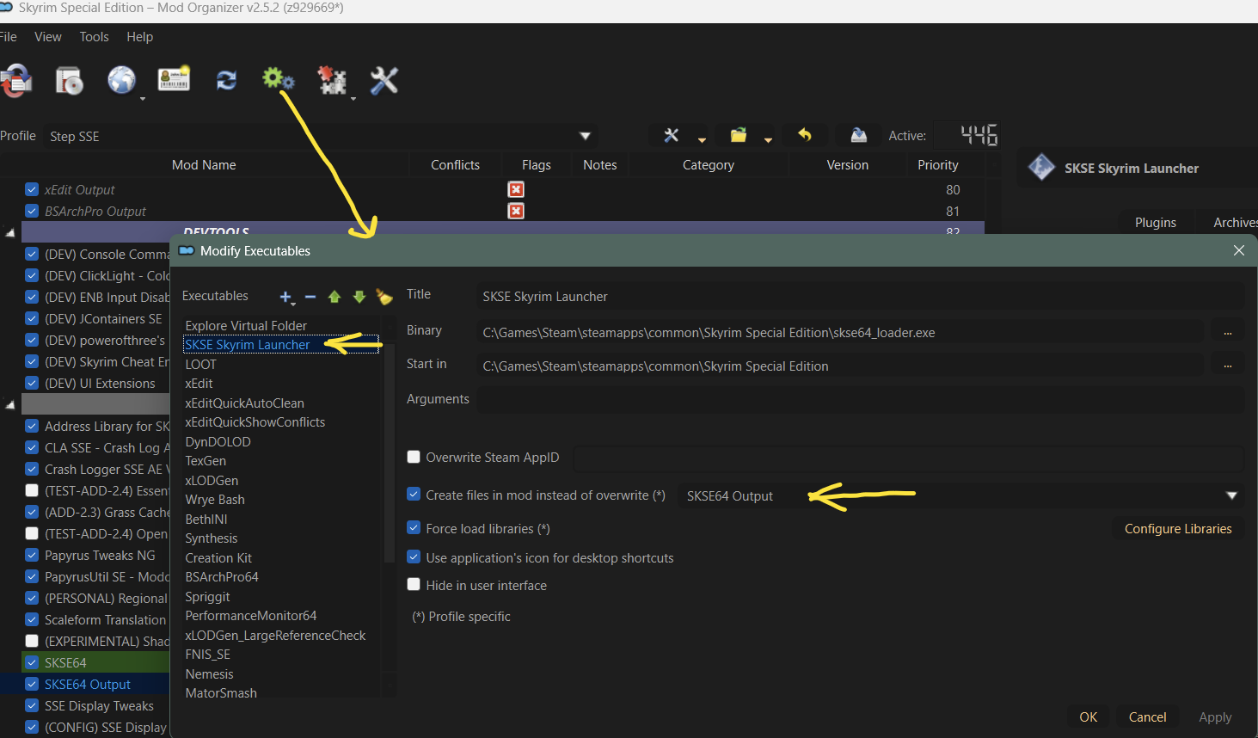Click the broom icon above executables list
Viewport: 1258px width, 738px height.
click(384, 297)
